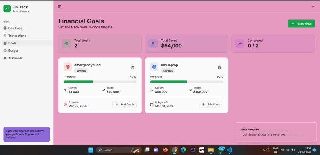This screenshot has height=155, width=320.
Task: Click the "$100,000" target amount
Action: tap(200, 92)
